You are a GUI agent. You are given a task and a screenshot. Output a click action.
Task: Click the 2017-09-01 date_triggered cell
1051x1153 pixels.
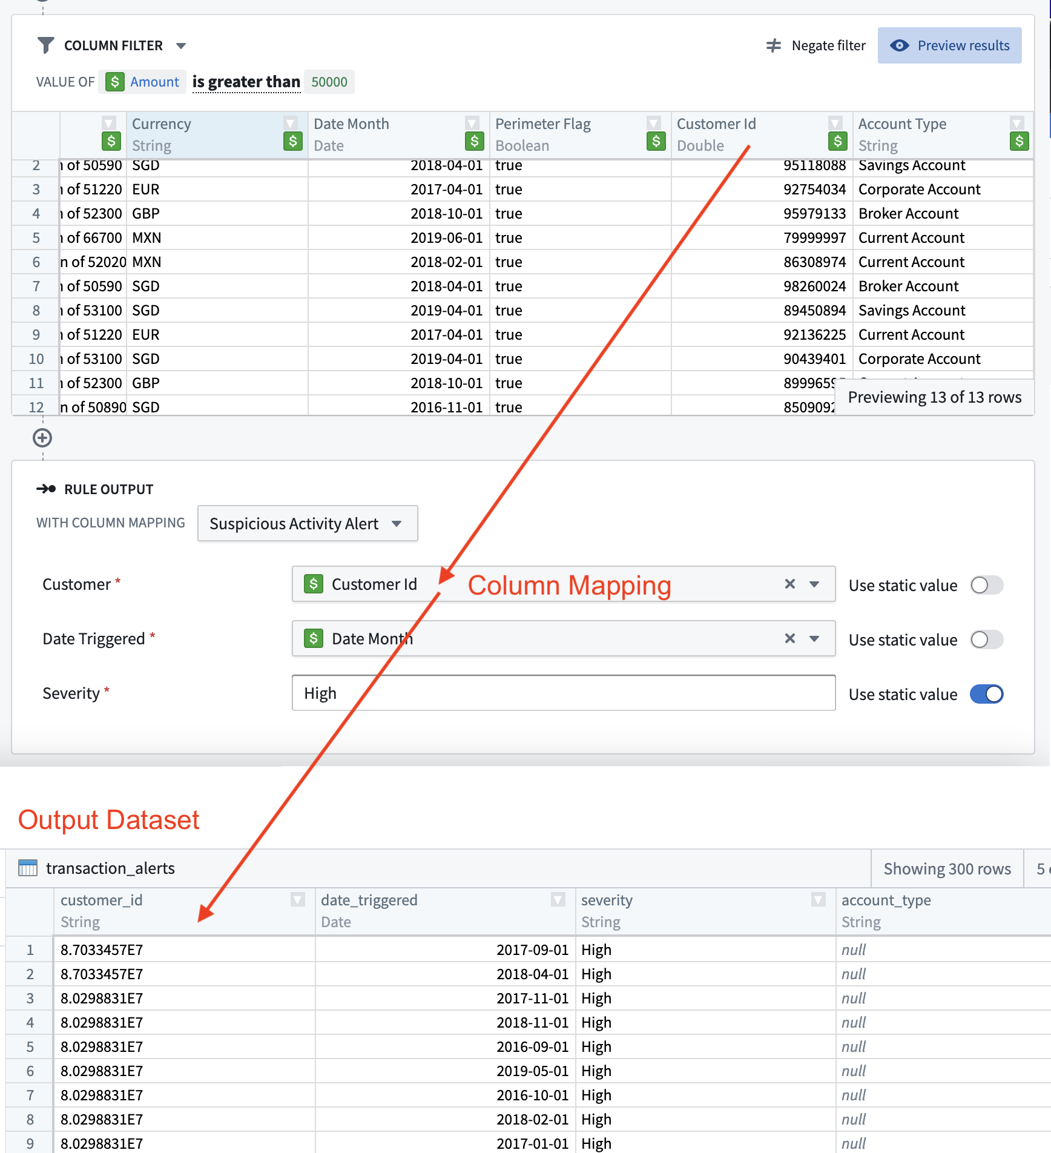coord(445,950)
